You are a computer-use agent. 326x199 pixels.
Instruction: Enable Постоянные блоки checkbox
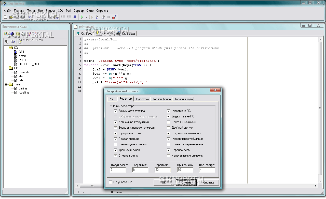pyautogui.click(x=168, y=122)
